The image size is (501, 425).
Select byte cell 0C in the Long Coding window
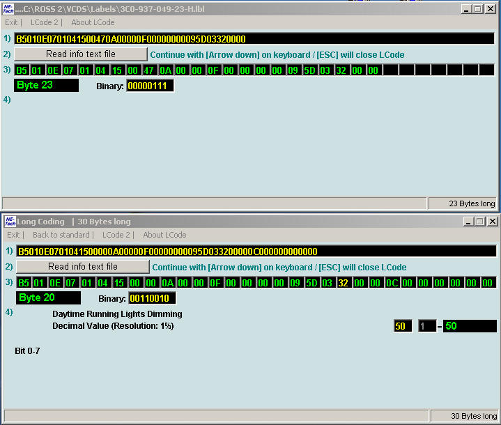point(392,283)
